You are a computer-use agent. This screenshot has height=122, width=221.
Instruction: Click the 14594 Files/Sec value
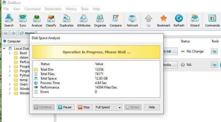pos(106,87)
